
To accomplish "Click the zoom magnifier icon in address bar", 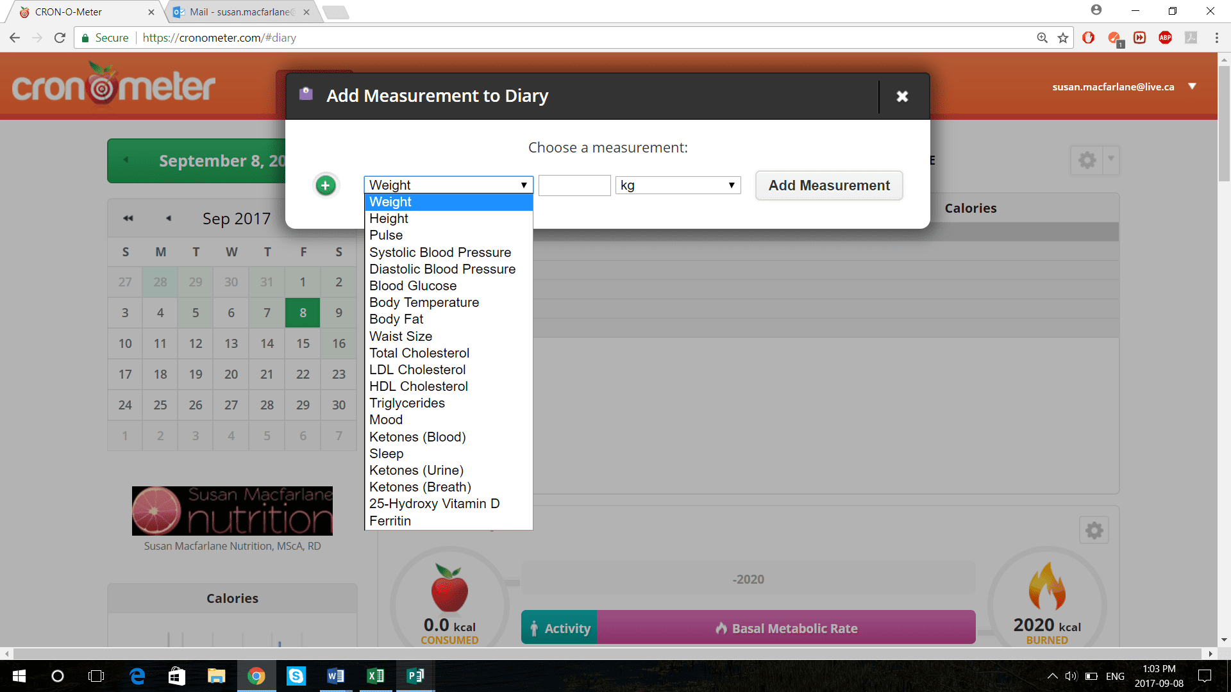I will coord(1043,38).
